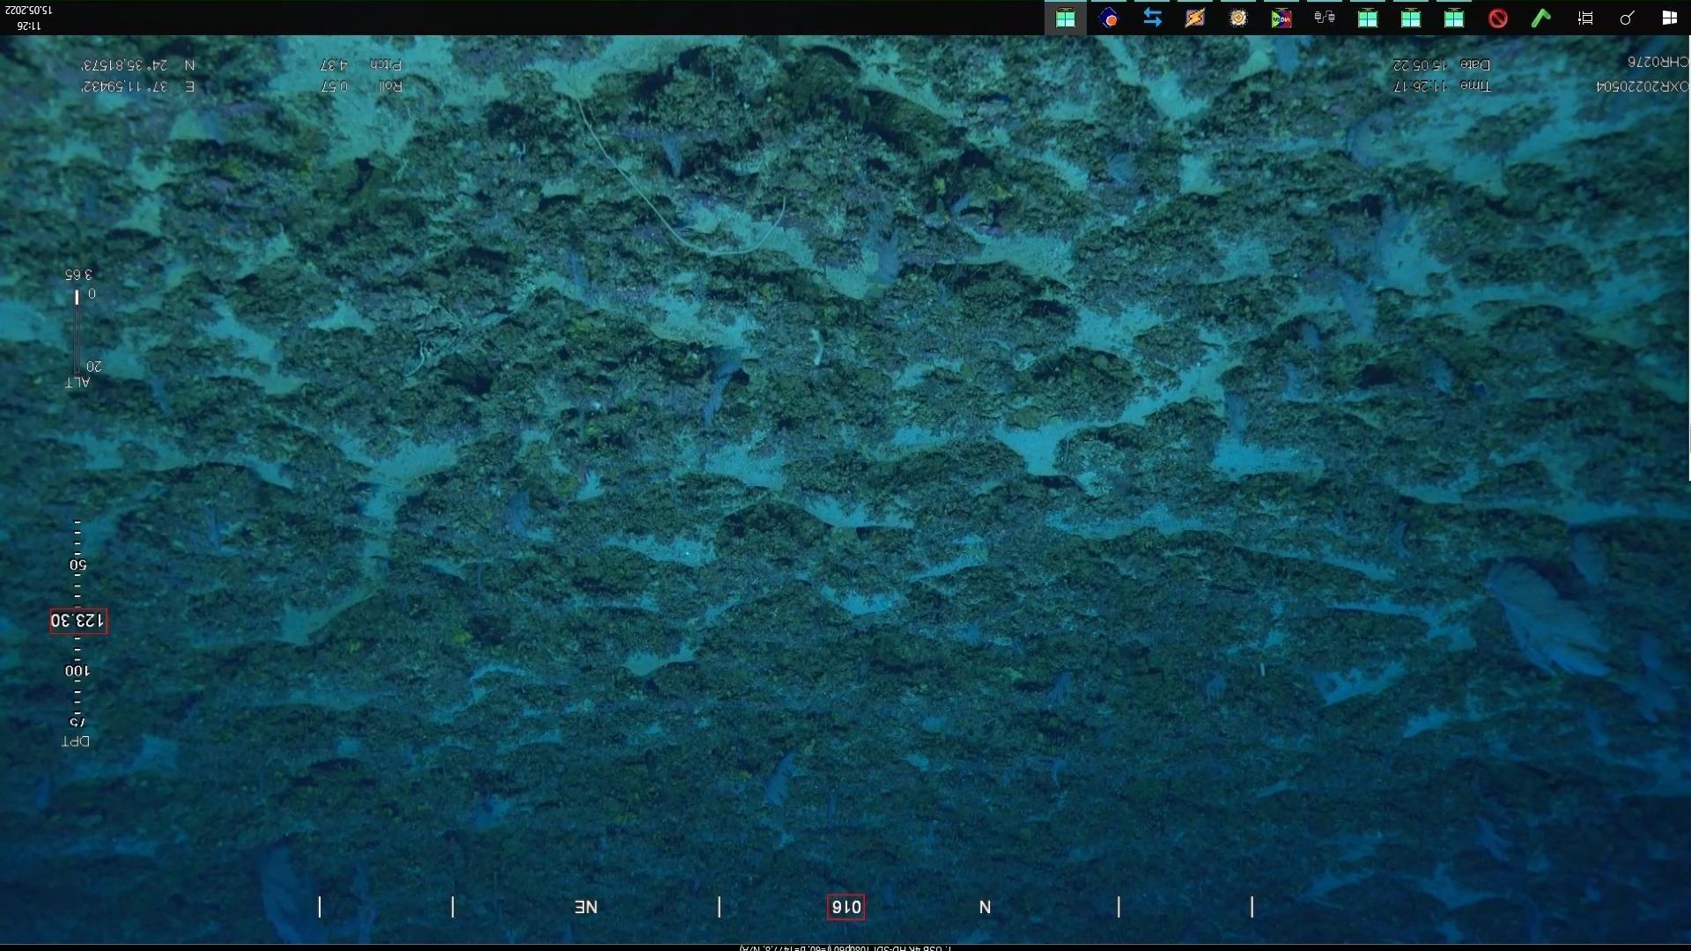Open the blue and orange circle app

[1109, 18]
